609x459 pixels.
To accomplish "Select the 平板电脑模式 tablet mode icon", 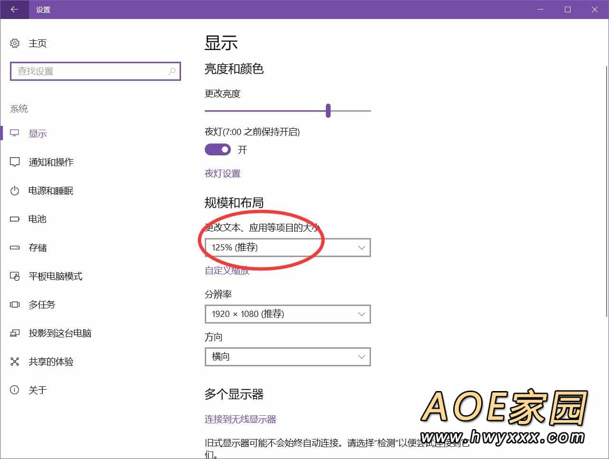I will click(x=15, y=276).
